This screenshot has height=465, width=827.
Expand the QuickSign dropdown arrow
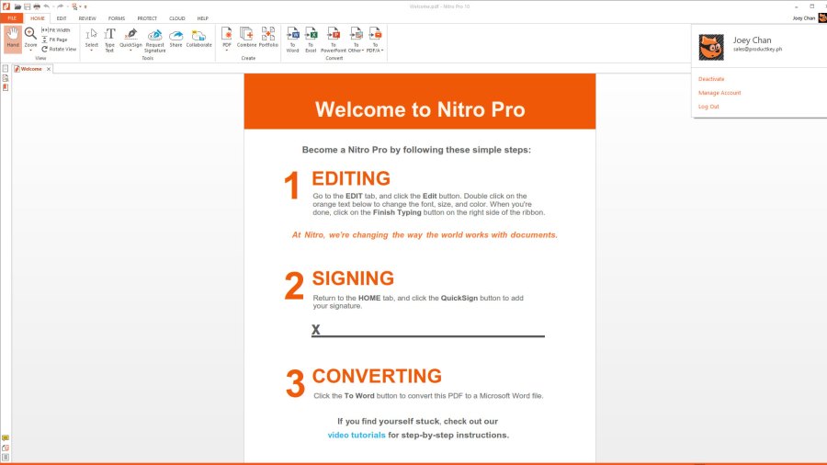click(130, 51)
